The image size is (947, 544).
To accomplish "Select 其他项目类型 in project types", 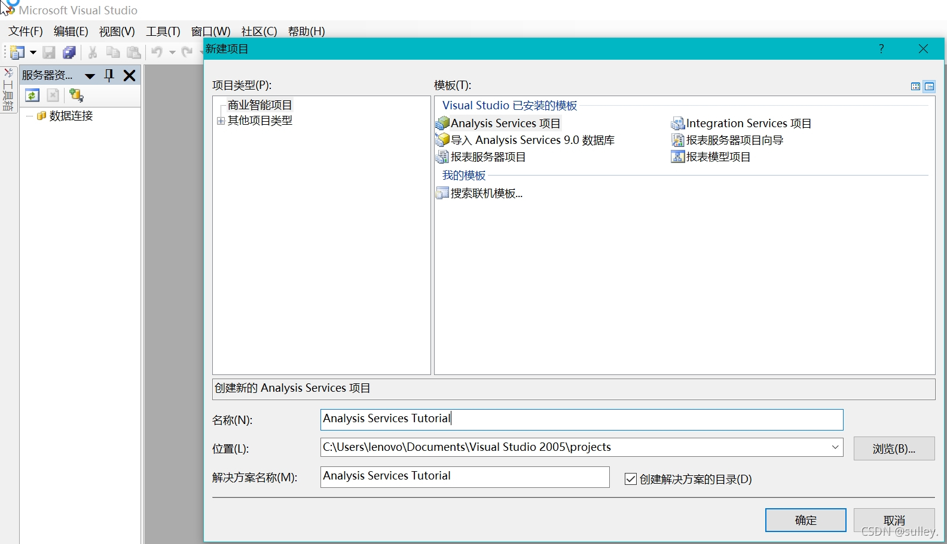I will click(260, 121).
